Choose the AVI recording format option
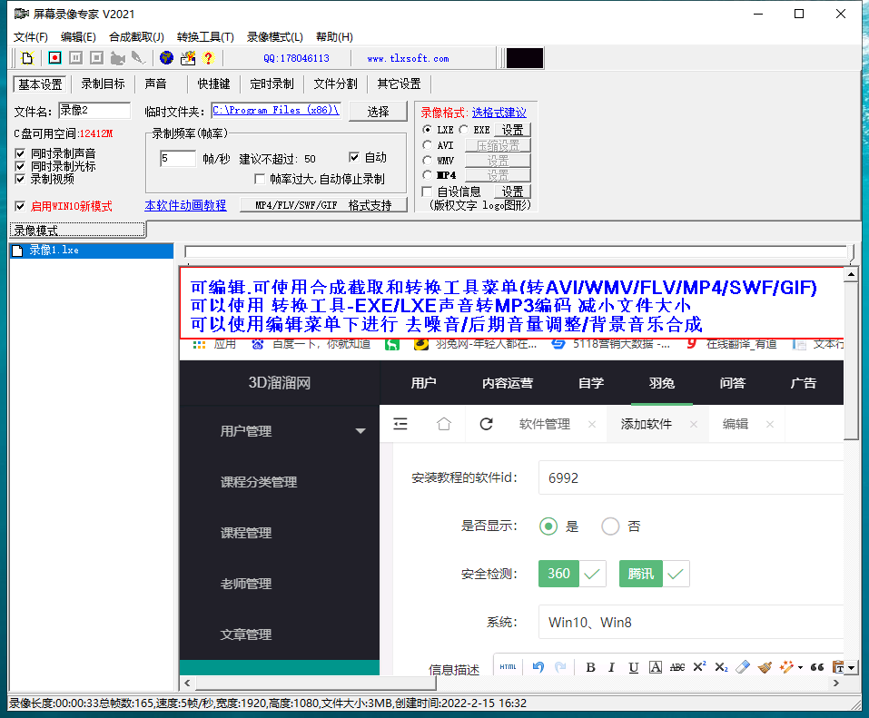869x718 pixels. pyautogui.click(x=428, y=145)
